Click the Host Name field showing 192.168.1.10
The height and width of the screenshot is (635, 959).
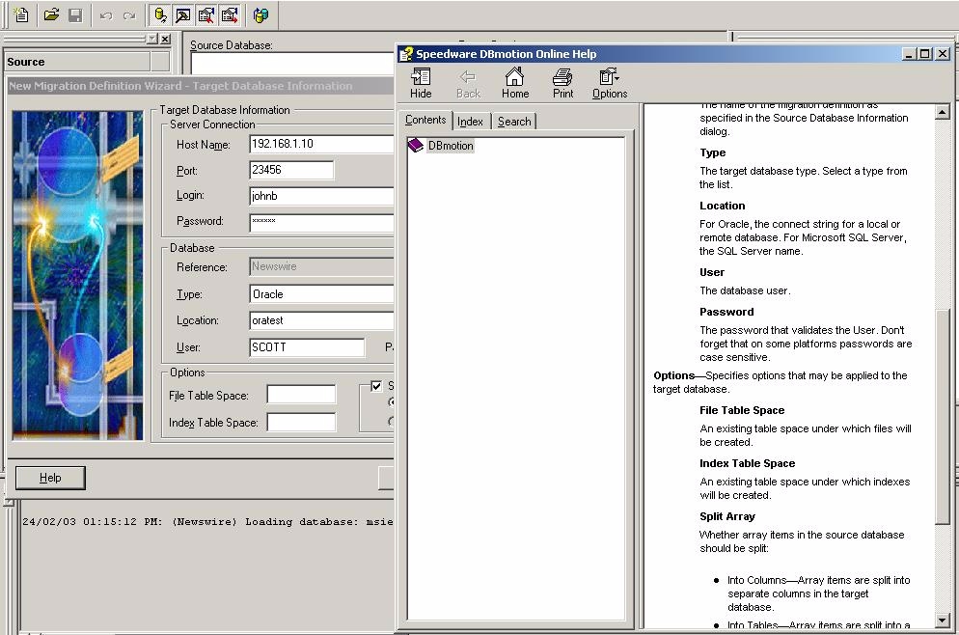click(321, 144)
